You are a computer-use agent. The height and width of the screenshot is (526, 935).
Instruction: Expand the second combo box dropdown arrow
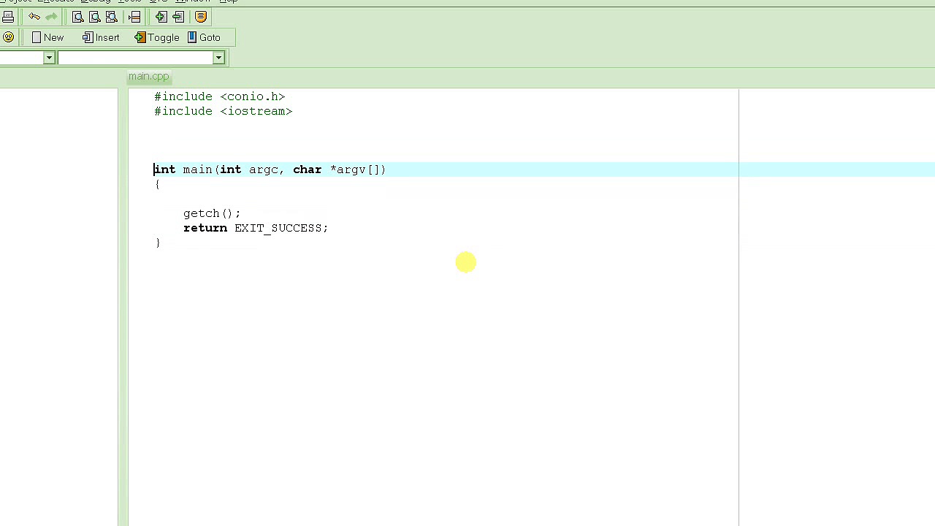218,58
